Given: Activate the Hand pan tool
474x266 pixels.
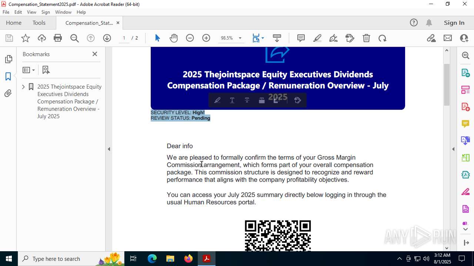Looking at the screenshot, I should tap(174, 38).
